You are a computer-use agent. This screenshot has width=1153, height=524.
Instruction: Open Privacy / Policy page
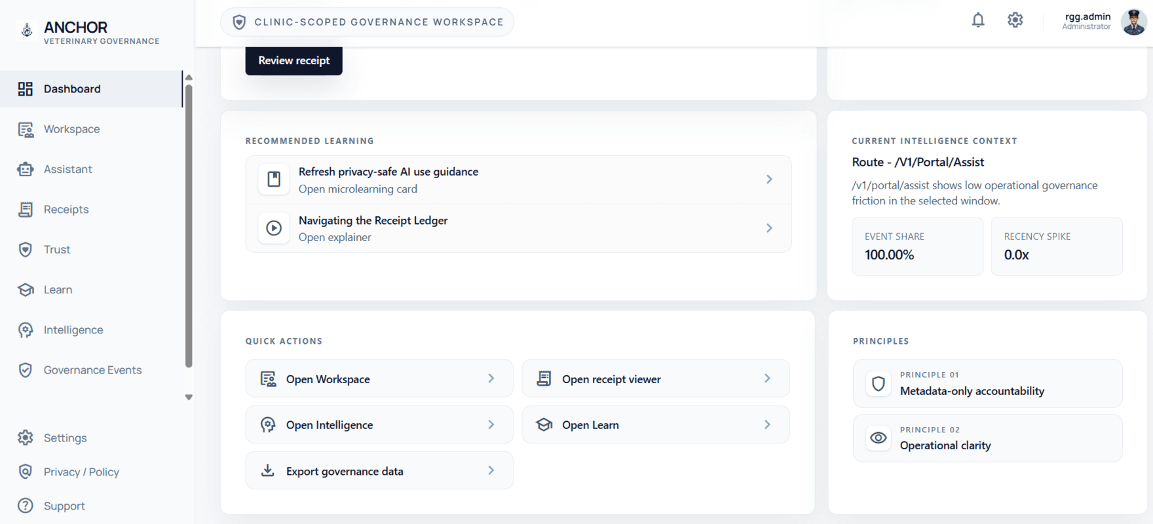tap(81, 472)
